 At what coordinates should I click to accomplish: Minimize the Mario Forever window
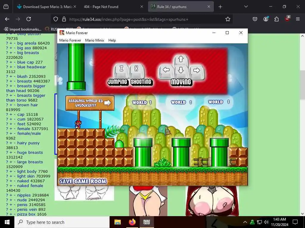point(214,33)
